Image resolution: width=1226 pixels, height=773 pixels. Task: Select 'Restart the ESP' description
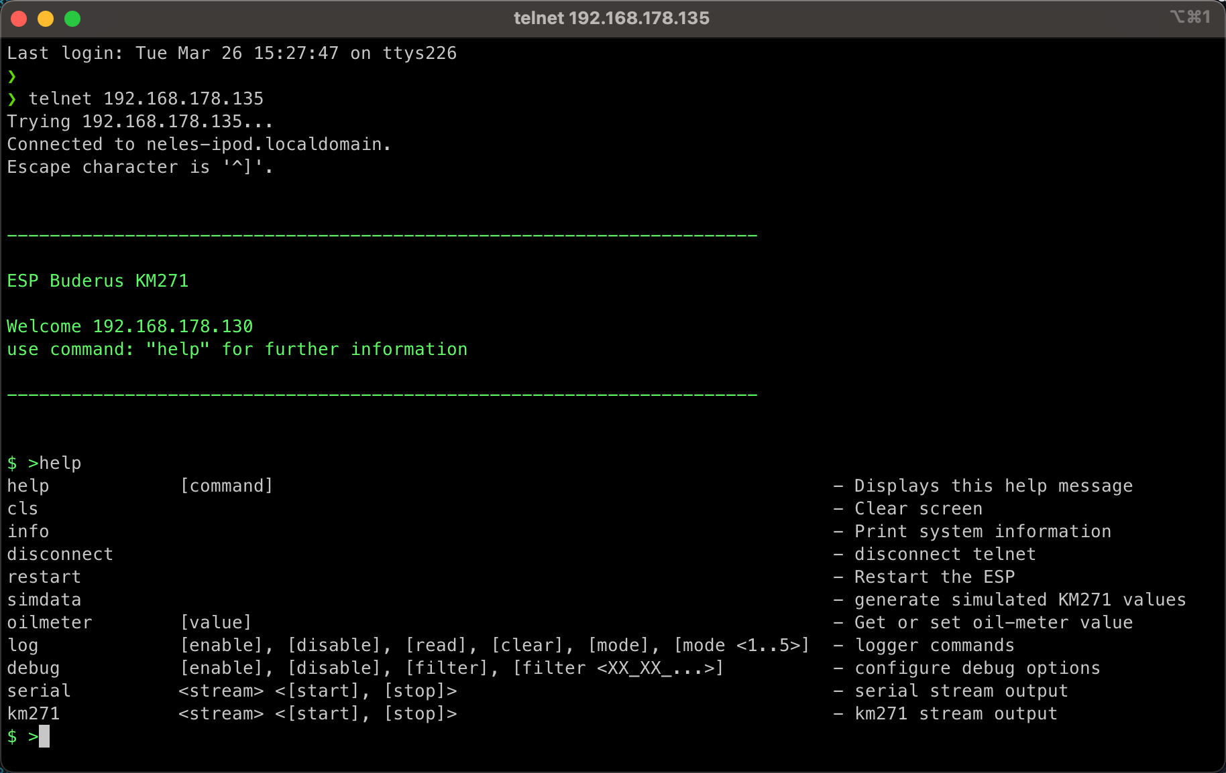click(x=935, y=577)
